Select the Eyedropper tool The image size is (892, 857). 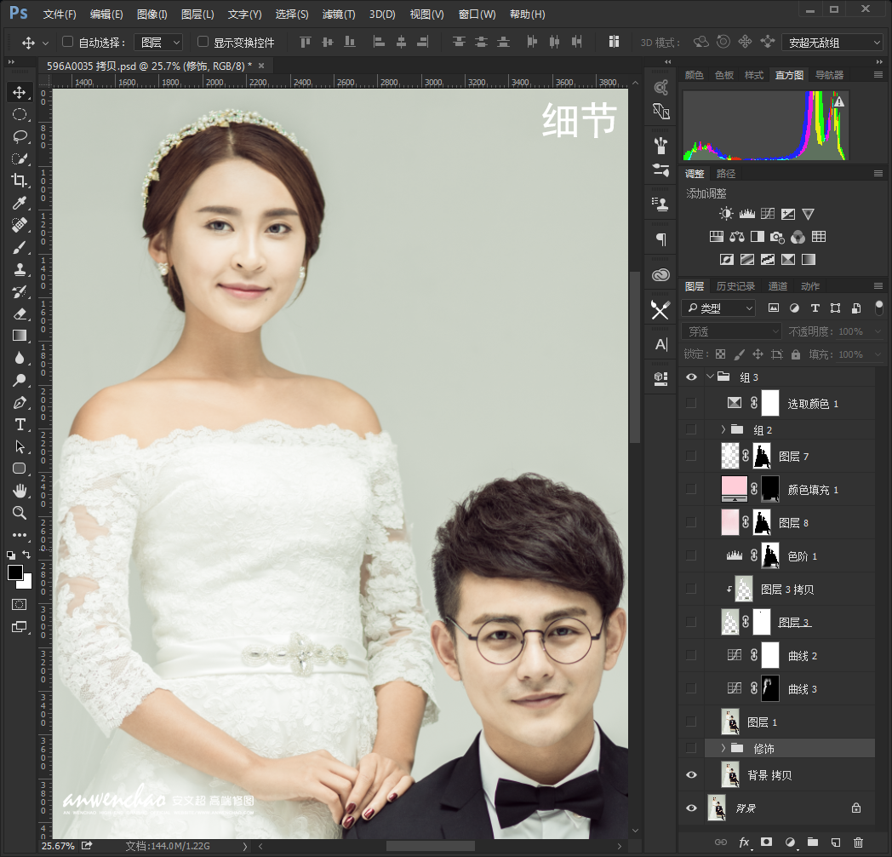[x=20, y=204]
